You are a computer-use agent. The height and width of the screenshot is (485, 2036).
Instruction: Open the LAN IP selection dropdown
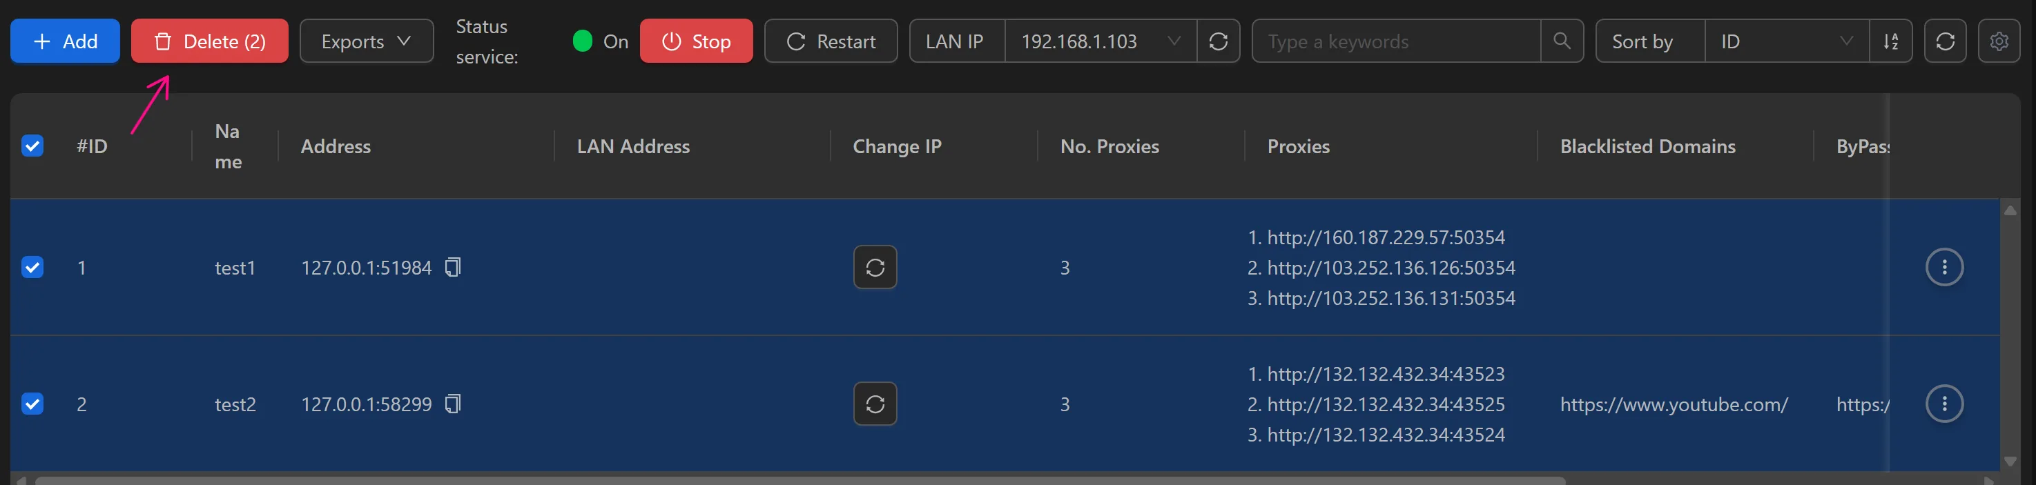(1175, 41)
